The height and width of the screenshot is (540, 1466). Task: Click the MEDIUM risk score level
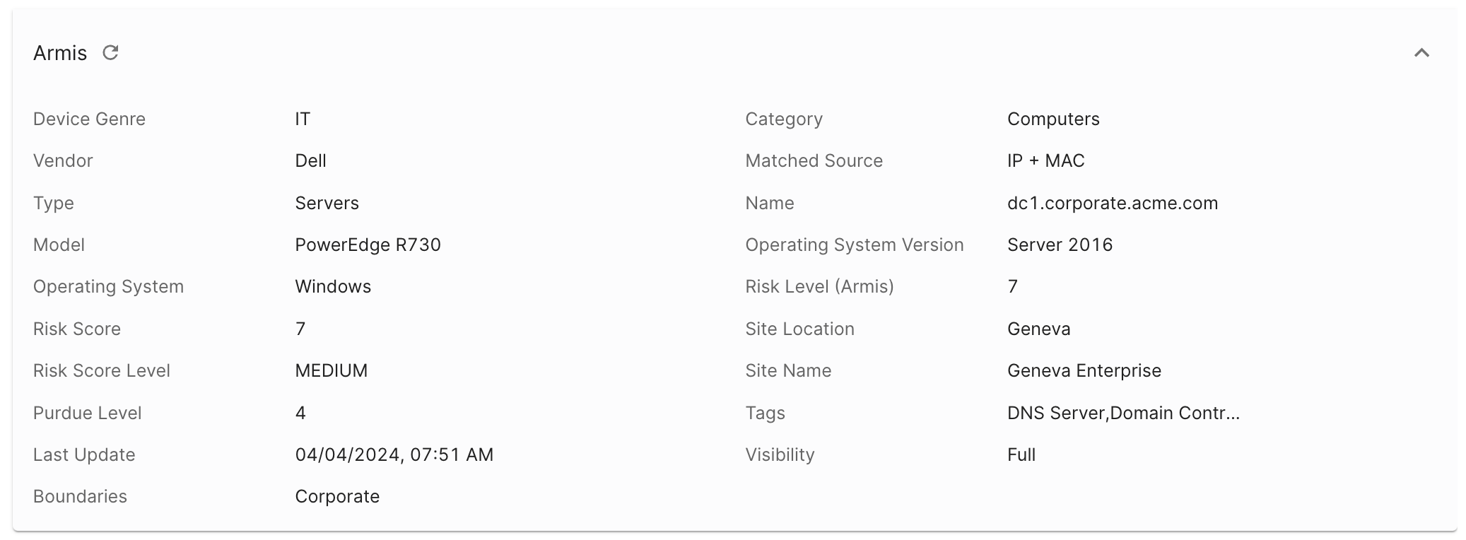[331, 371]
